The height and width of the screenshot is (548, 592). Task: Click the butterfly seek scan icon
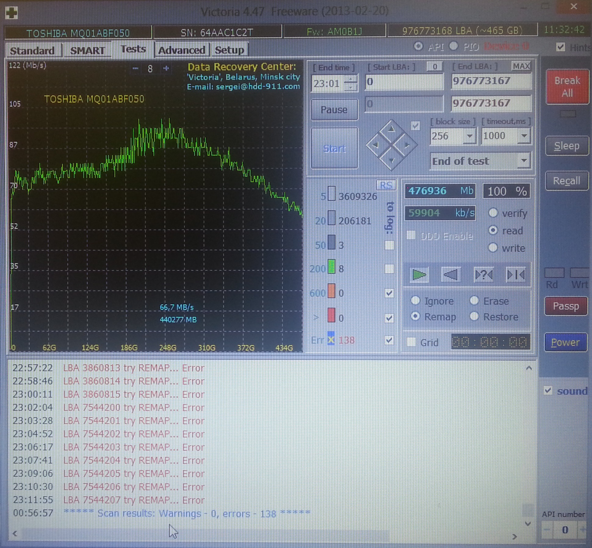tap(516, 275)
